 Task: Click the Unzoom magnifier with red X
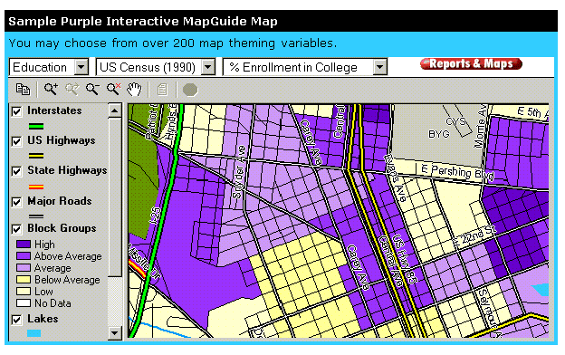(x=113, y=89)
